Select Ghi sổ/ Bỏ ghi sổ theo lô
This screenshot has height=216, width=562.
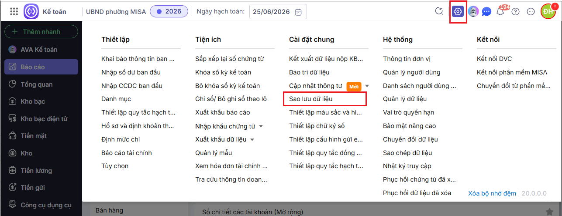231,99
